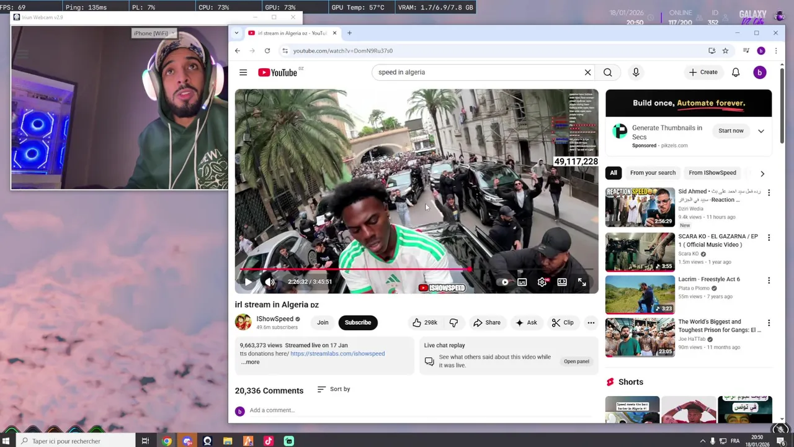Open SCARA KO EL GAZARNA video thumbnail
Screen dimensions: 794x447
tap(640, 252)
